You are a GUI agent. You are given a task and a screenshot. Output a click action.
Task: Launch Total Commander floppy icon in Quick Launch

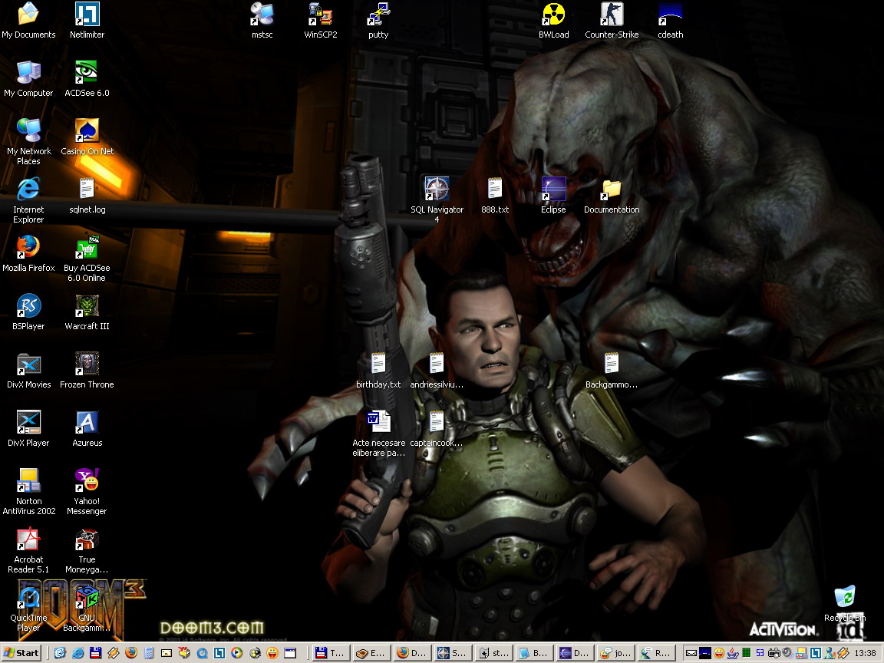tap(95, 653)
